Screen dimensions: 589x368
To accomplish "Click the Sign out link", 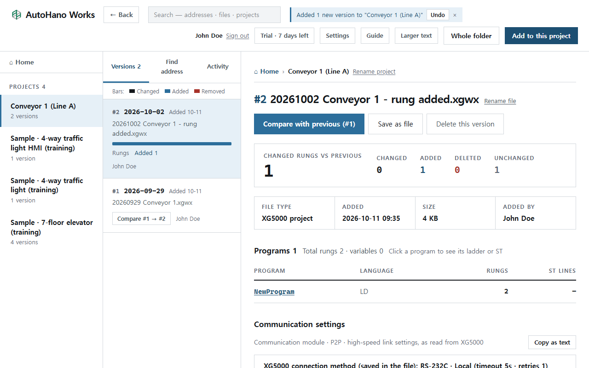I will (237, 36).
